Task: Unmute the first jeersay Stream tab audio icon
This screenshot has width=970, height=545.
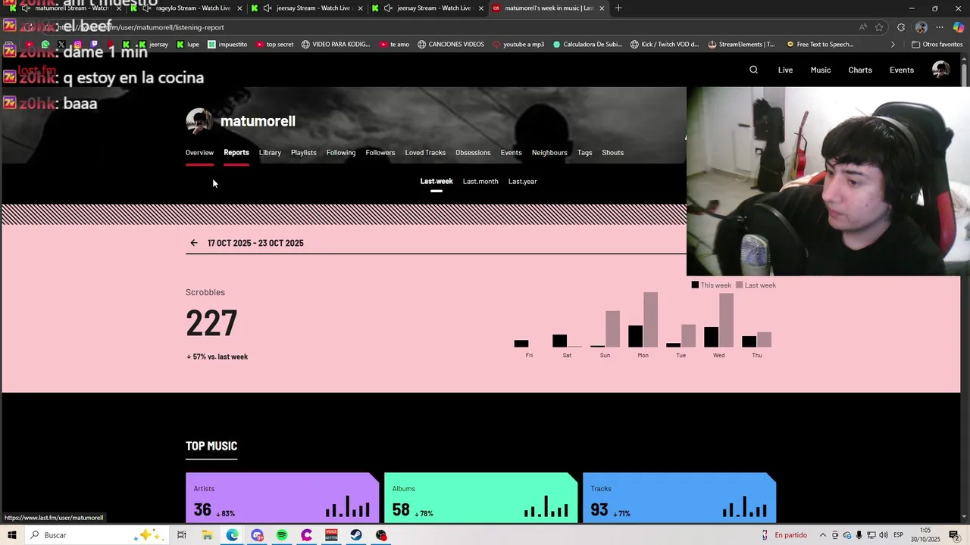Action: [268, 8]
